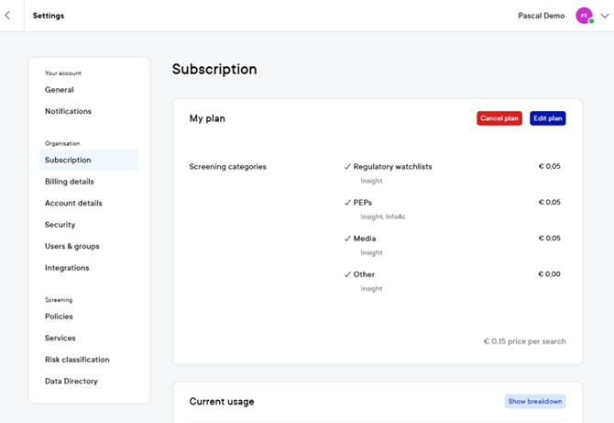Click the Pascal Demo account name
614x423 pixels.
point(541,16)
